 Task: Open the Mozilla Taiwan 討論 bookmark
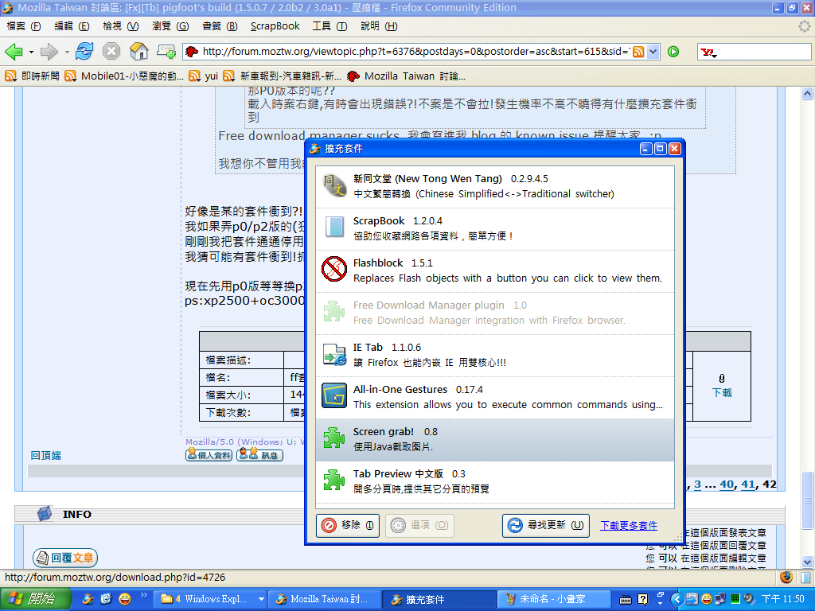(x=406, y=76)
